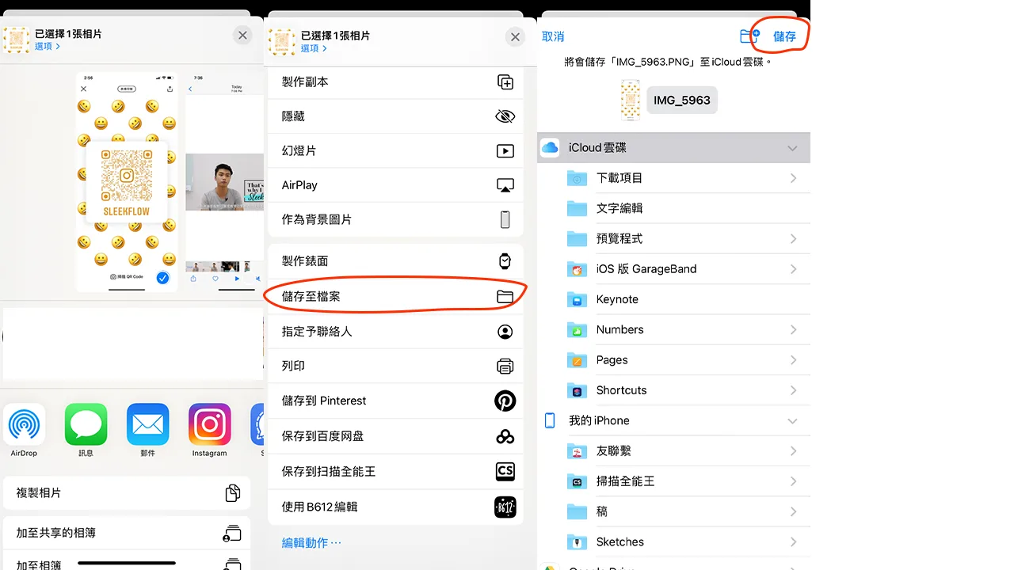Tap the printer icon beside 列印

505,366
